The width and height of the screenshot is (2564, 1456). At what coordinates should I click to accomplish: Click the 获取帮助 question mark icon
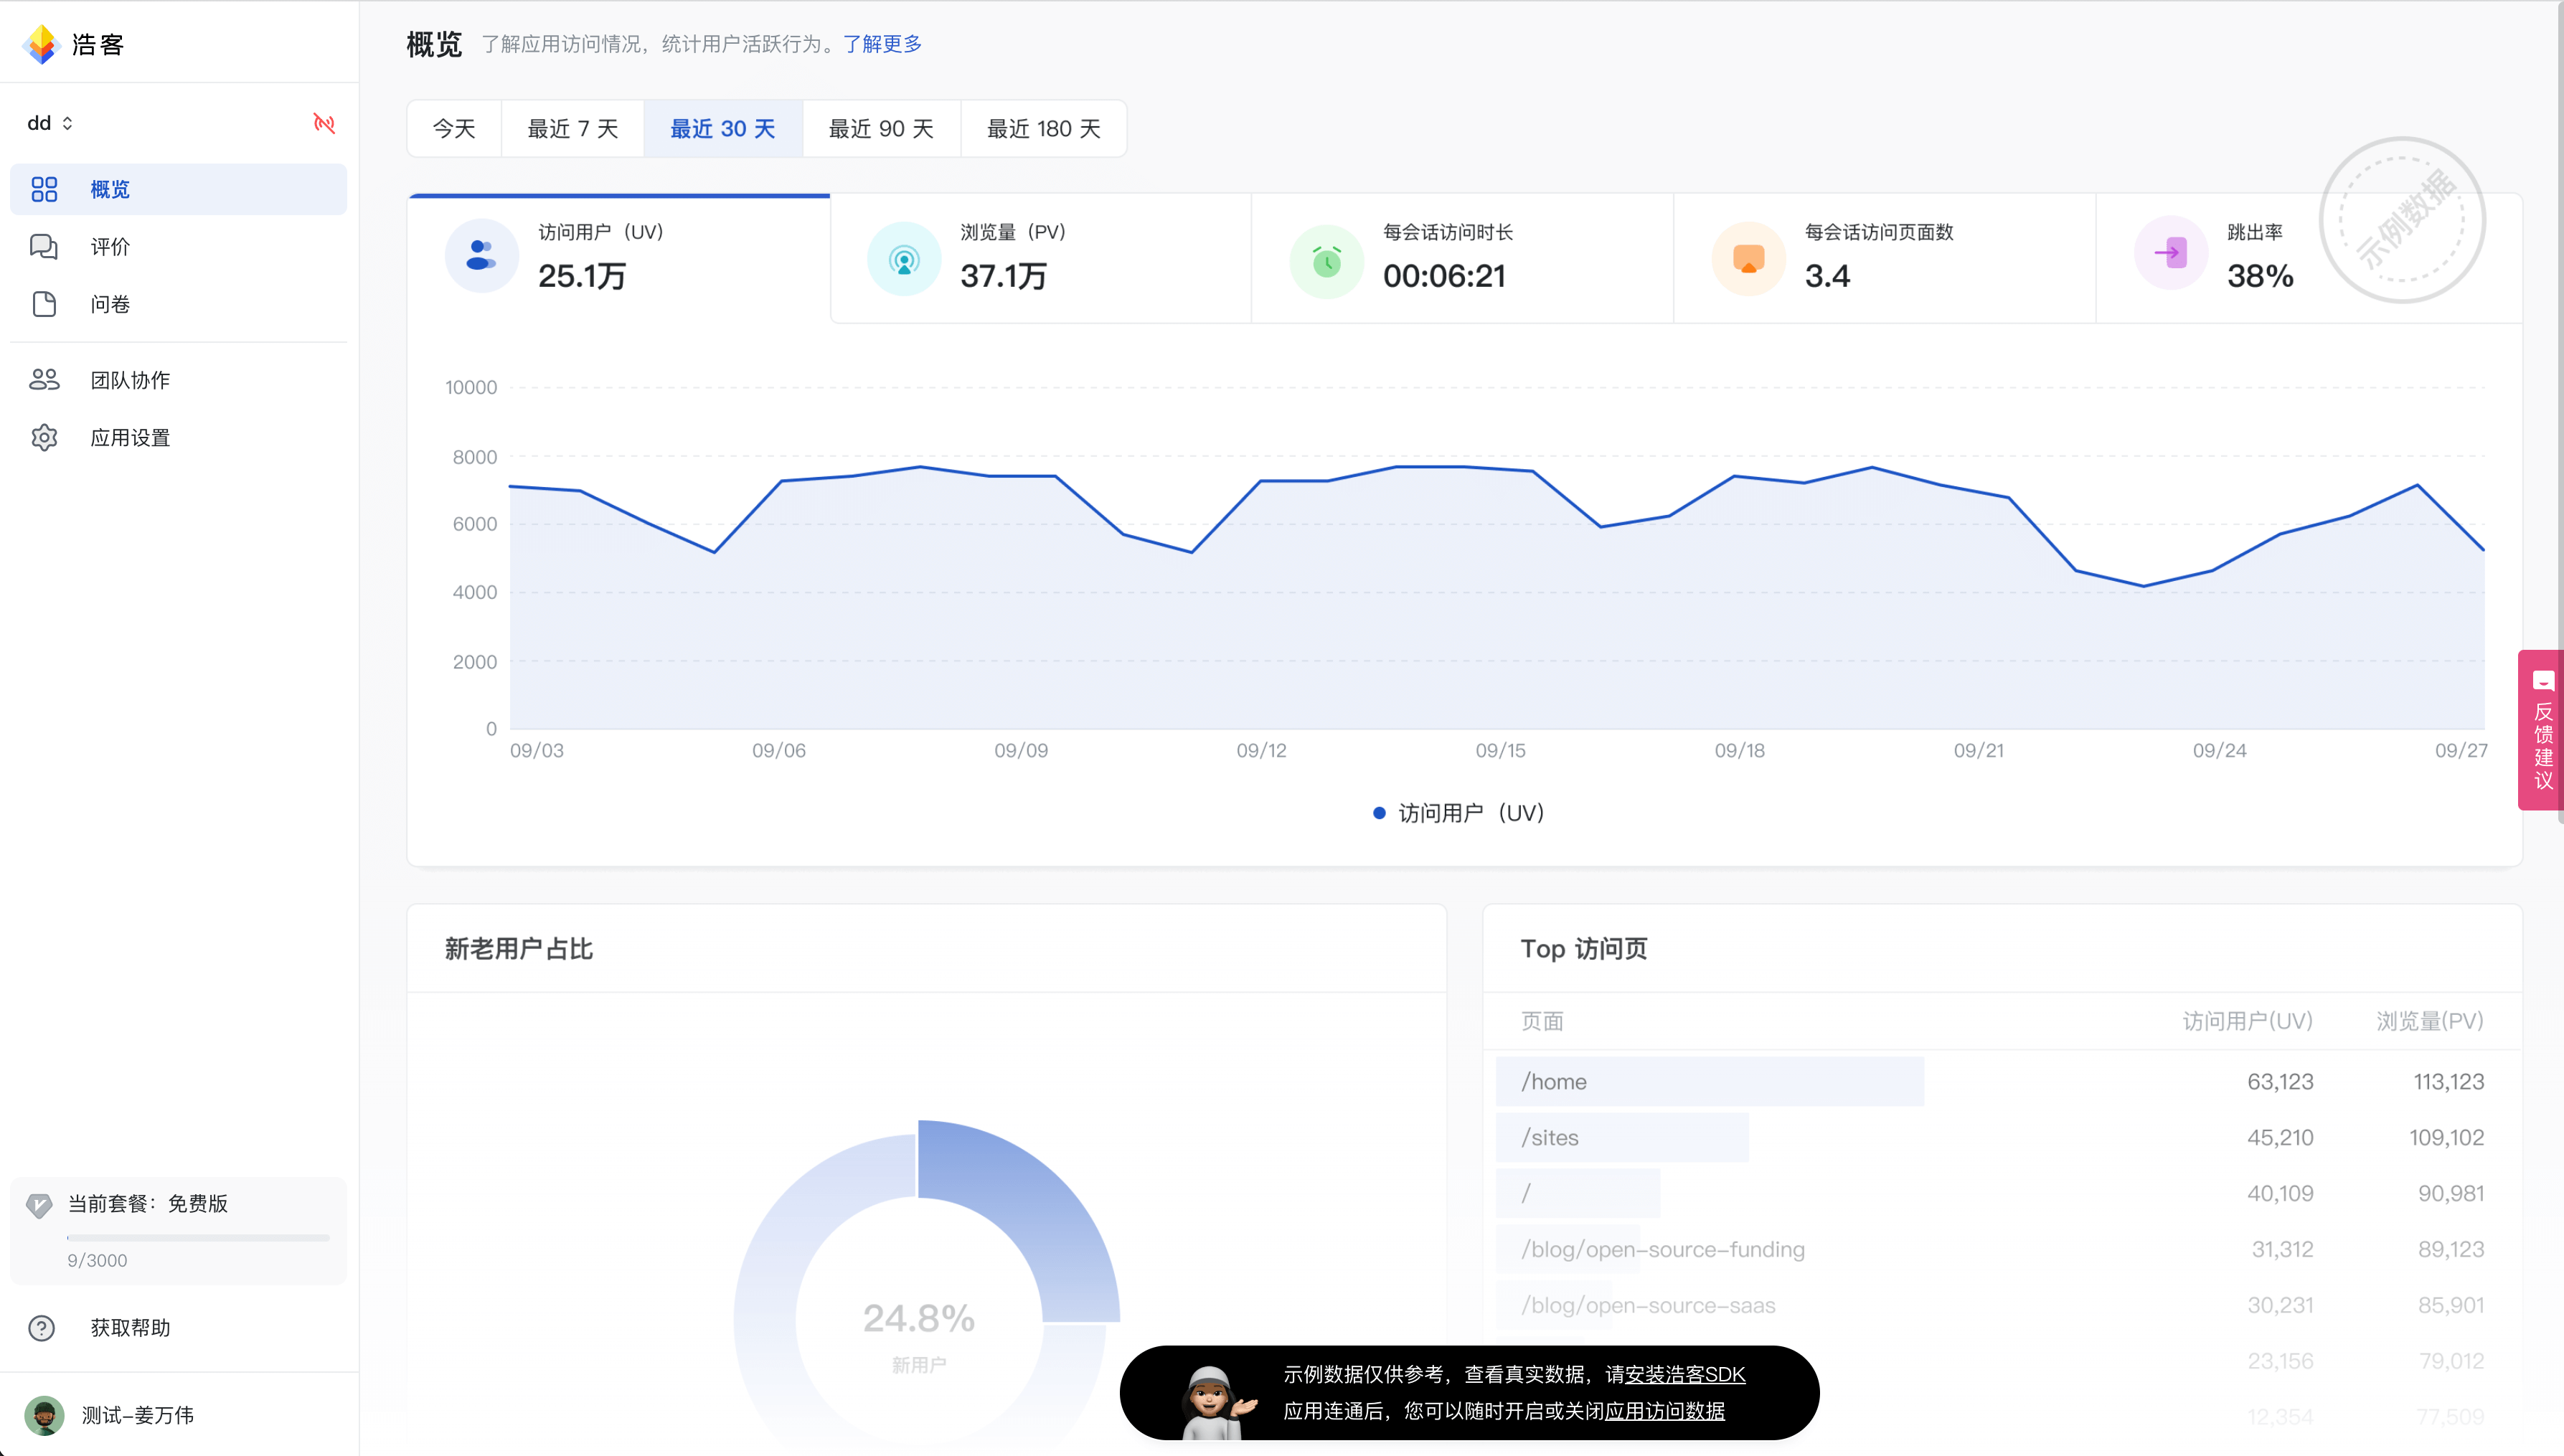[42, 1328]
